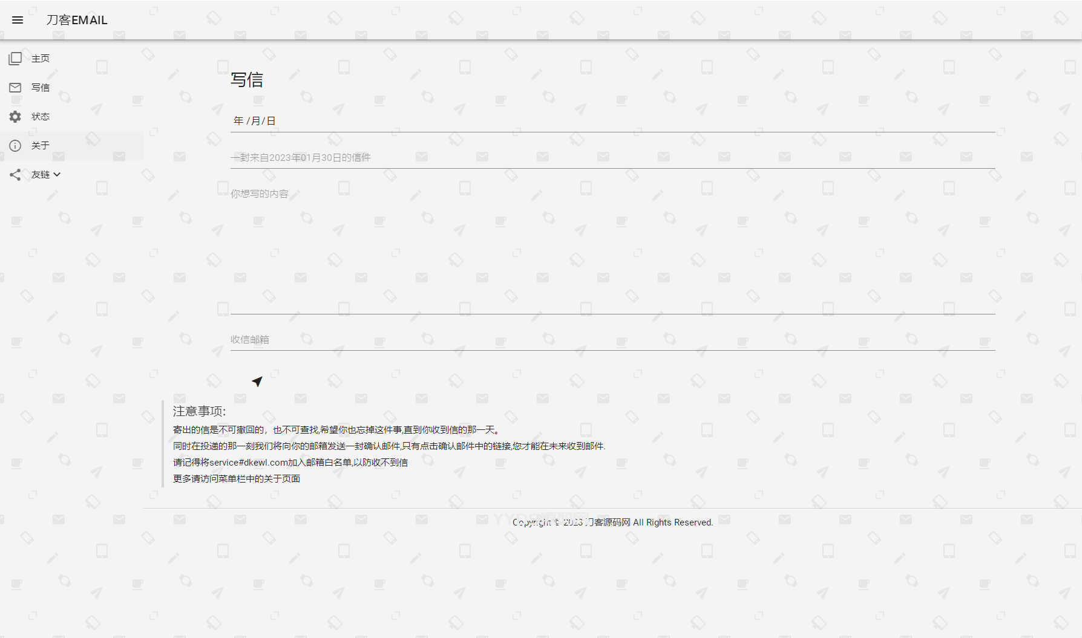Navigate to 主页 menu entry

41,58
